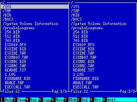Viewport: 137px width, 102px height.
Task: Create a directory with Mkdr
Action: (73, 100)
